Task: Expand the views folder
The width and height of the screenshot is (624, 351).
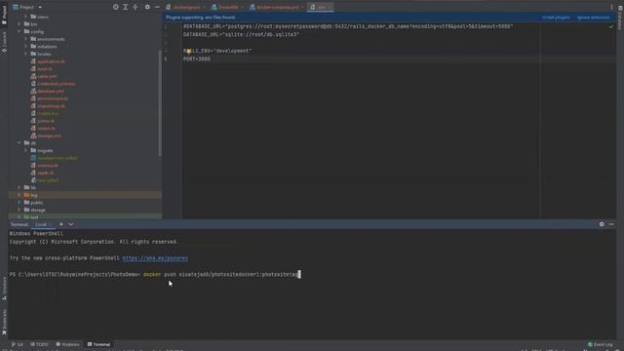Action: tap(26, 17)
